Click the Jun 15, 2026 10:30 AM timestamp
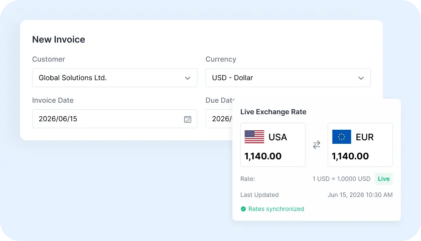The image size is (421, 241). (360, 195)
